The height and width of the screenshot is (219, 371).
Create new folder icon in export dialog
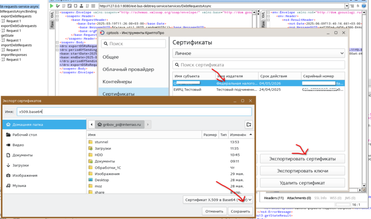[x=249, y=124]
